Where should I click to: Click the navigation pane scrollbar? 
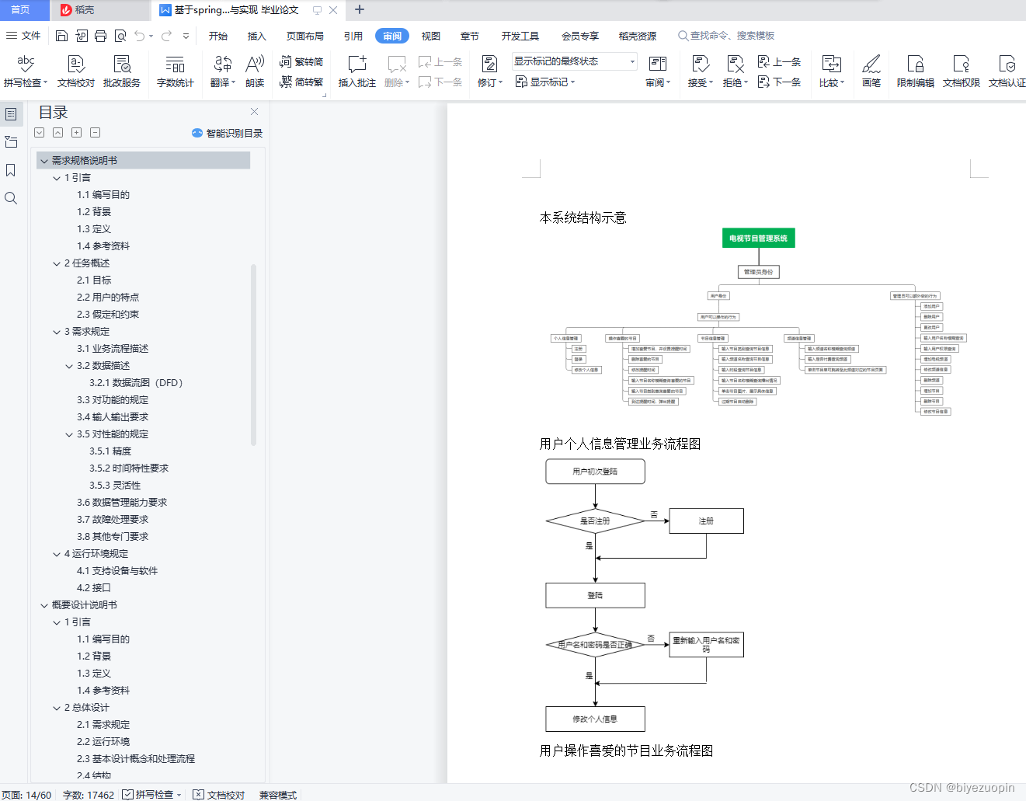tap(253, 355)
